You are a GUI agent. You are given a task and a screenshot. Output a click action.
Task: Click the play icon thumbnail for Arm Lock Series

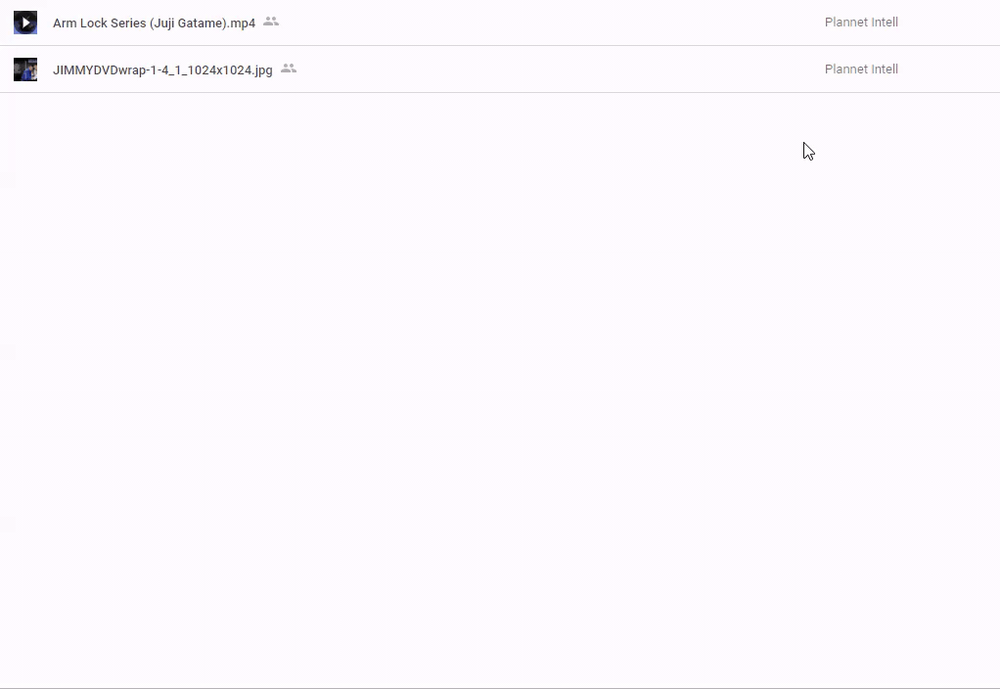(25, 23)
